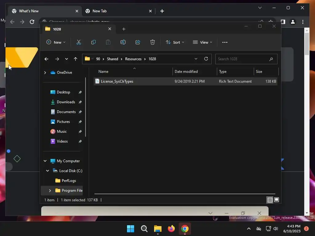Switch to large thumbnails view in status bar
Screen dimensions: 315x236
pyautogui.click(x=277, y=200)
